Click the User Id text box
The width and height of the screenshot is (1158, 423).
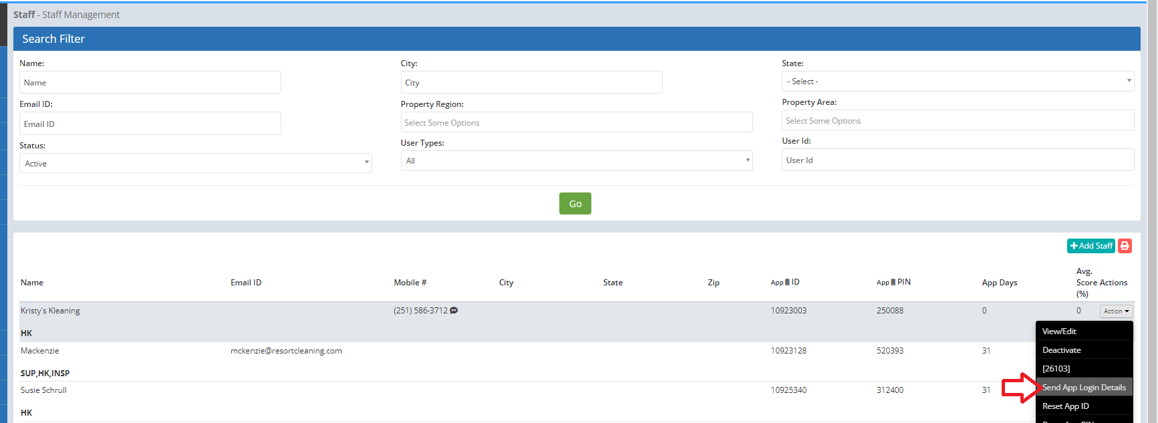click(957, 160)
